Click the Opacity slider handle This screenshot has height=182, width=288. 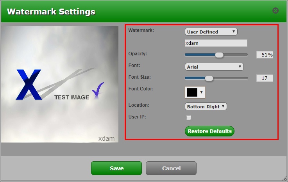(219, 55)
